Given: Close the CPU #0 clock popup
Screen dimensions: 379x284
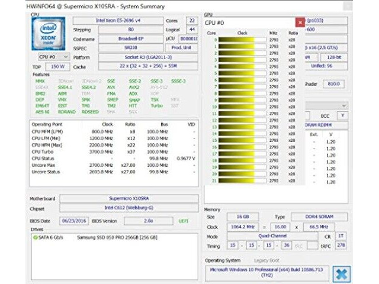Looking at the screenshot, I should 300,22.
